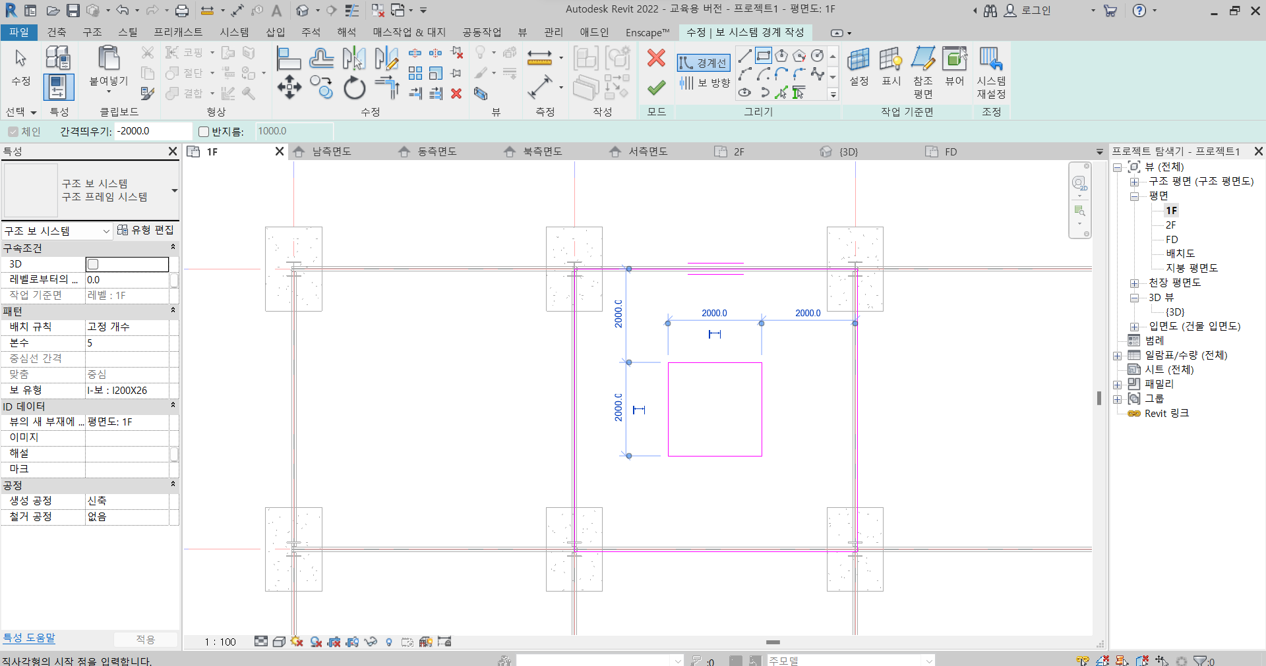Screen dimensions: 1266x666
Task: Select the Pick Lines draw tool
Action: tap(781, 92)
